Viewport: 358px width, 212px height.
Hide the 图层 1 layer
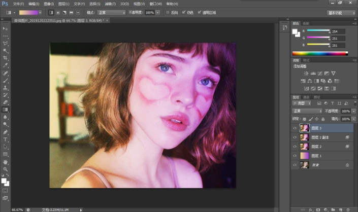pyautogui.click(x=295, y=156)
